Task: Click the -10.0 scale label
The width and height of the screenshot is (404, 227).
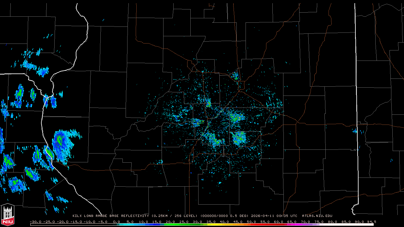Action: click(90, 222)
